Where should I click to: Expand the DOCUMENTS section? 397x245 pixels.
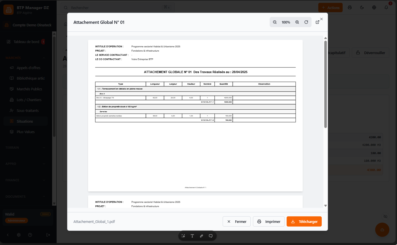click(25, 197)
